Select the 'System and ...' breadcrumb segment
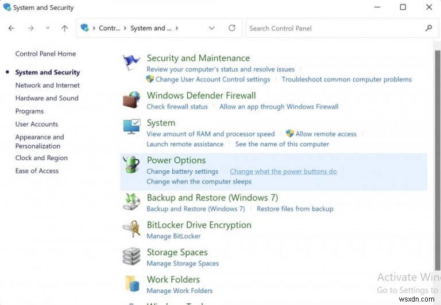The height and width of the screenshot is (305, 441). click(x=151, y=28)
